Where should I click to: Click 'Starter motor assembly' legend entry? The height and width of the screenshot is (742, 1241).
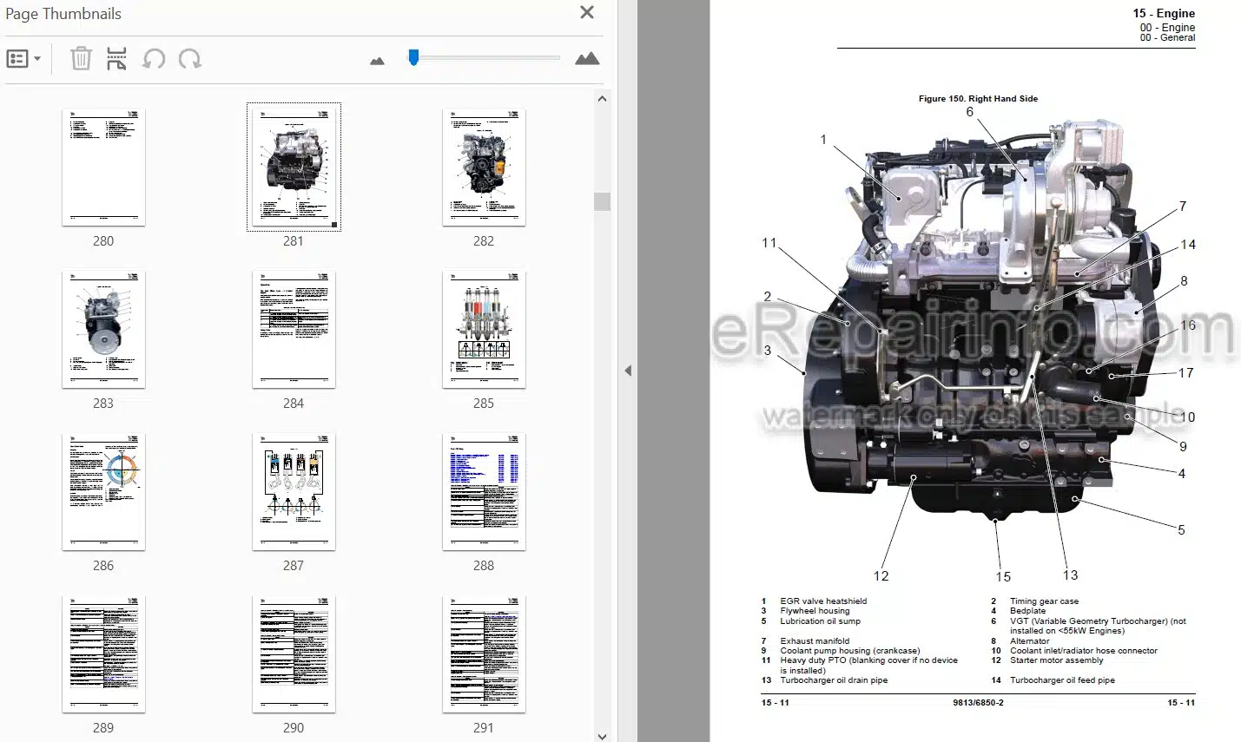[1056, 660]
